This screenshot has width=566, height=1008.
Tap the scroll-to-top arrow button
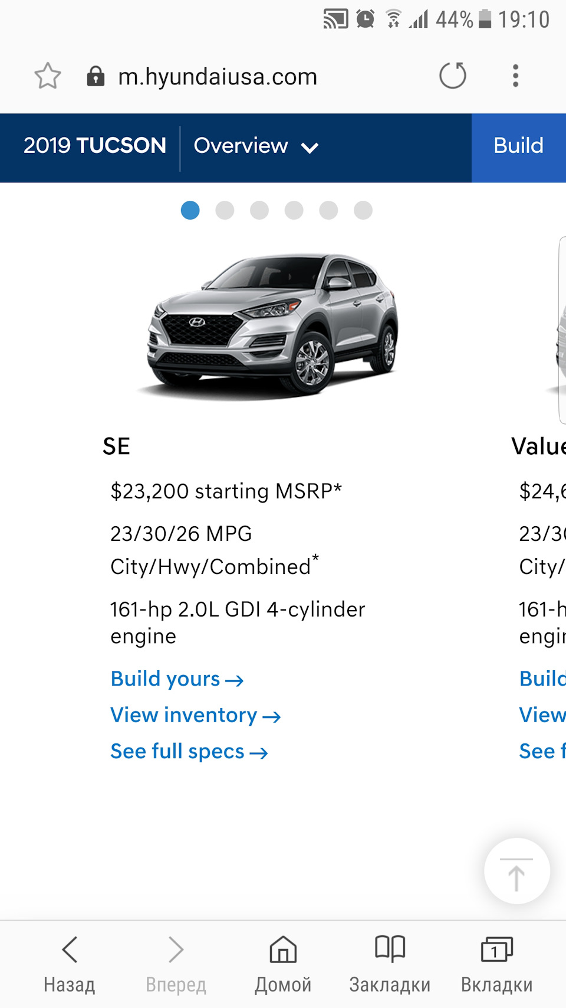[x=516, y=871]
